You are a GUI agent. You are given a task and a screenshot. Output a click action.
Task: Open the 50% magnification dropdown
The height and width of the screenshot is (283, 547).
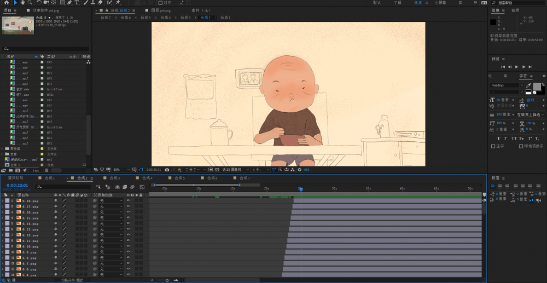tap(121, 170)
